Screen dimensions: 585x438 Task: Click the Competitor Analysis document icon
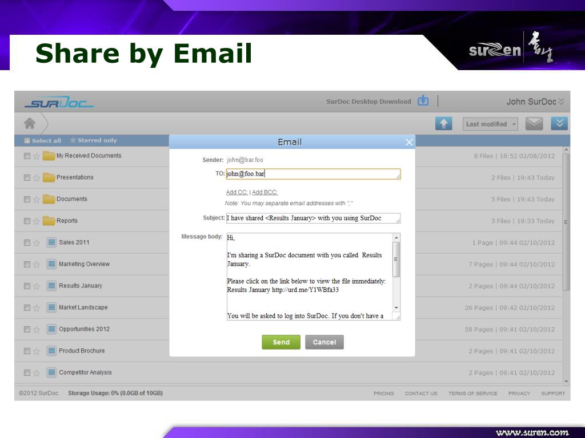[x=51, y=372]
